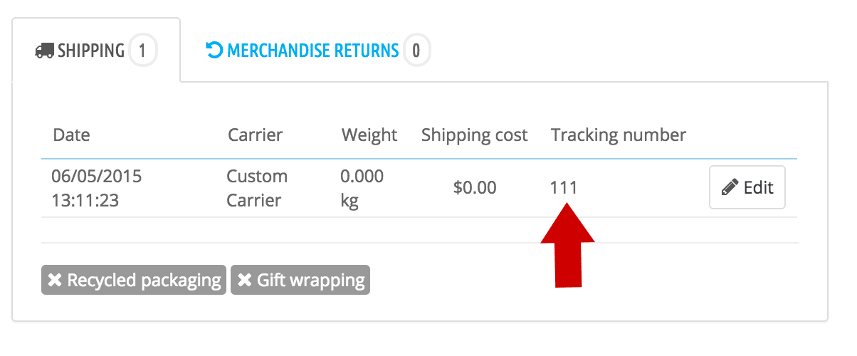This screenshot has width=857, height=356.
Task: Click the Date column header
Action: pos(71,135)
